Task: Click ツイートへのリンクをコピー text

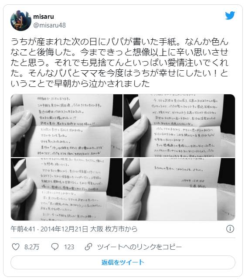Action: click(140, 247)
